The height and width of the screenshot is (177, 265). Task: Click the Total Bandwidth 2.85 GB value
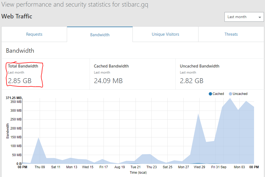coord(20,81)
